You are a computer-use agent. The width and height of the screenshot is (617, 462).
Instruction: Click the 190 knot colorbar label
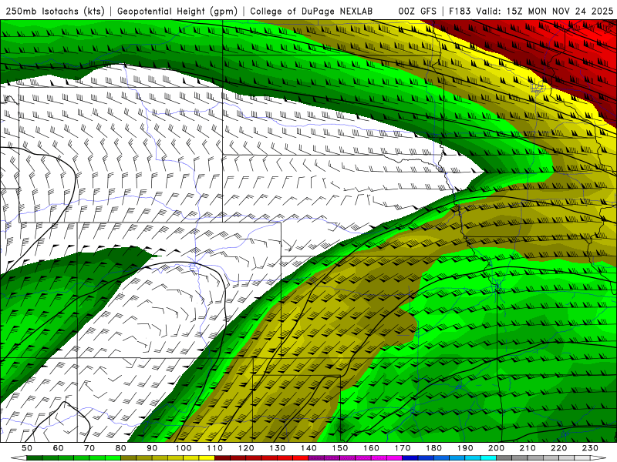465,448
